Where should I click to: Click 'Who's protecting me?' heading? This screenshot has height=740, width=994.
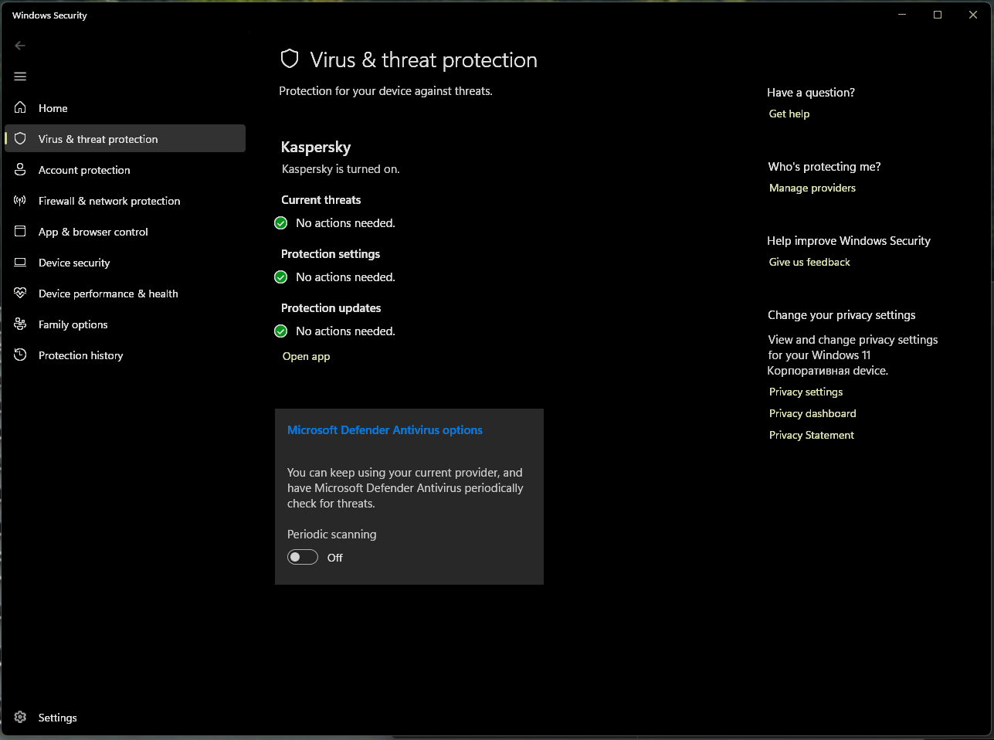[x=824, y=167]
